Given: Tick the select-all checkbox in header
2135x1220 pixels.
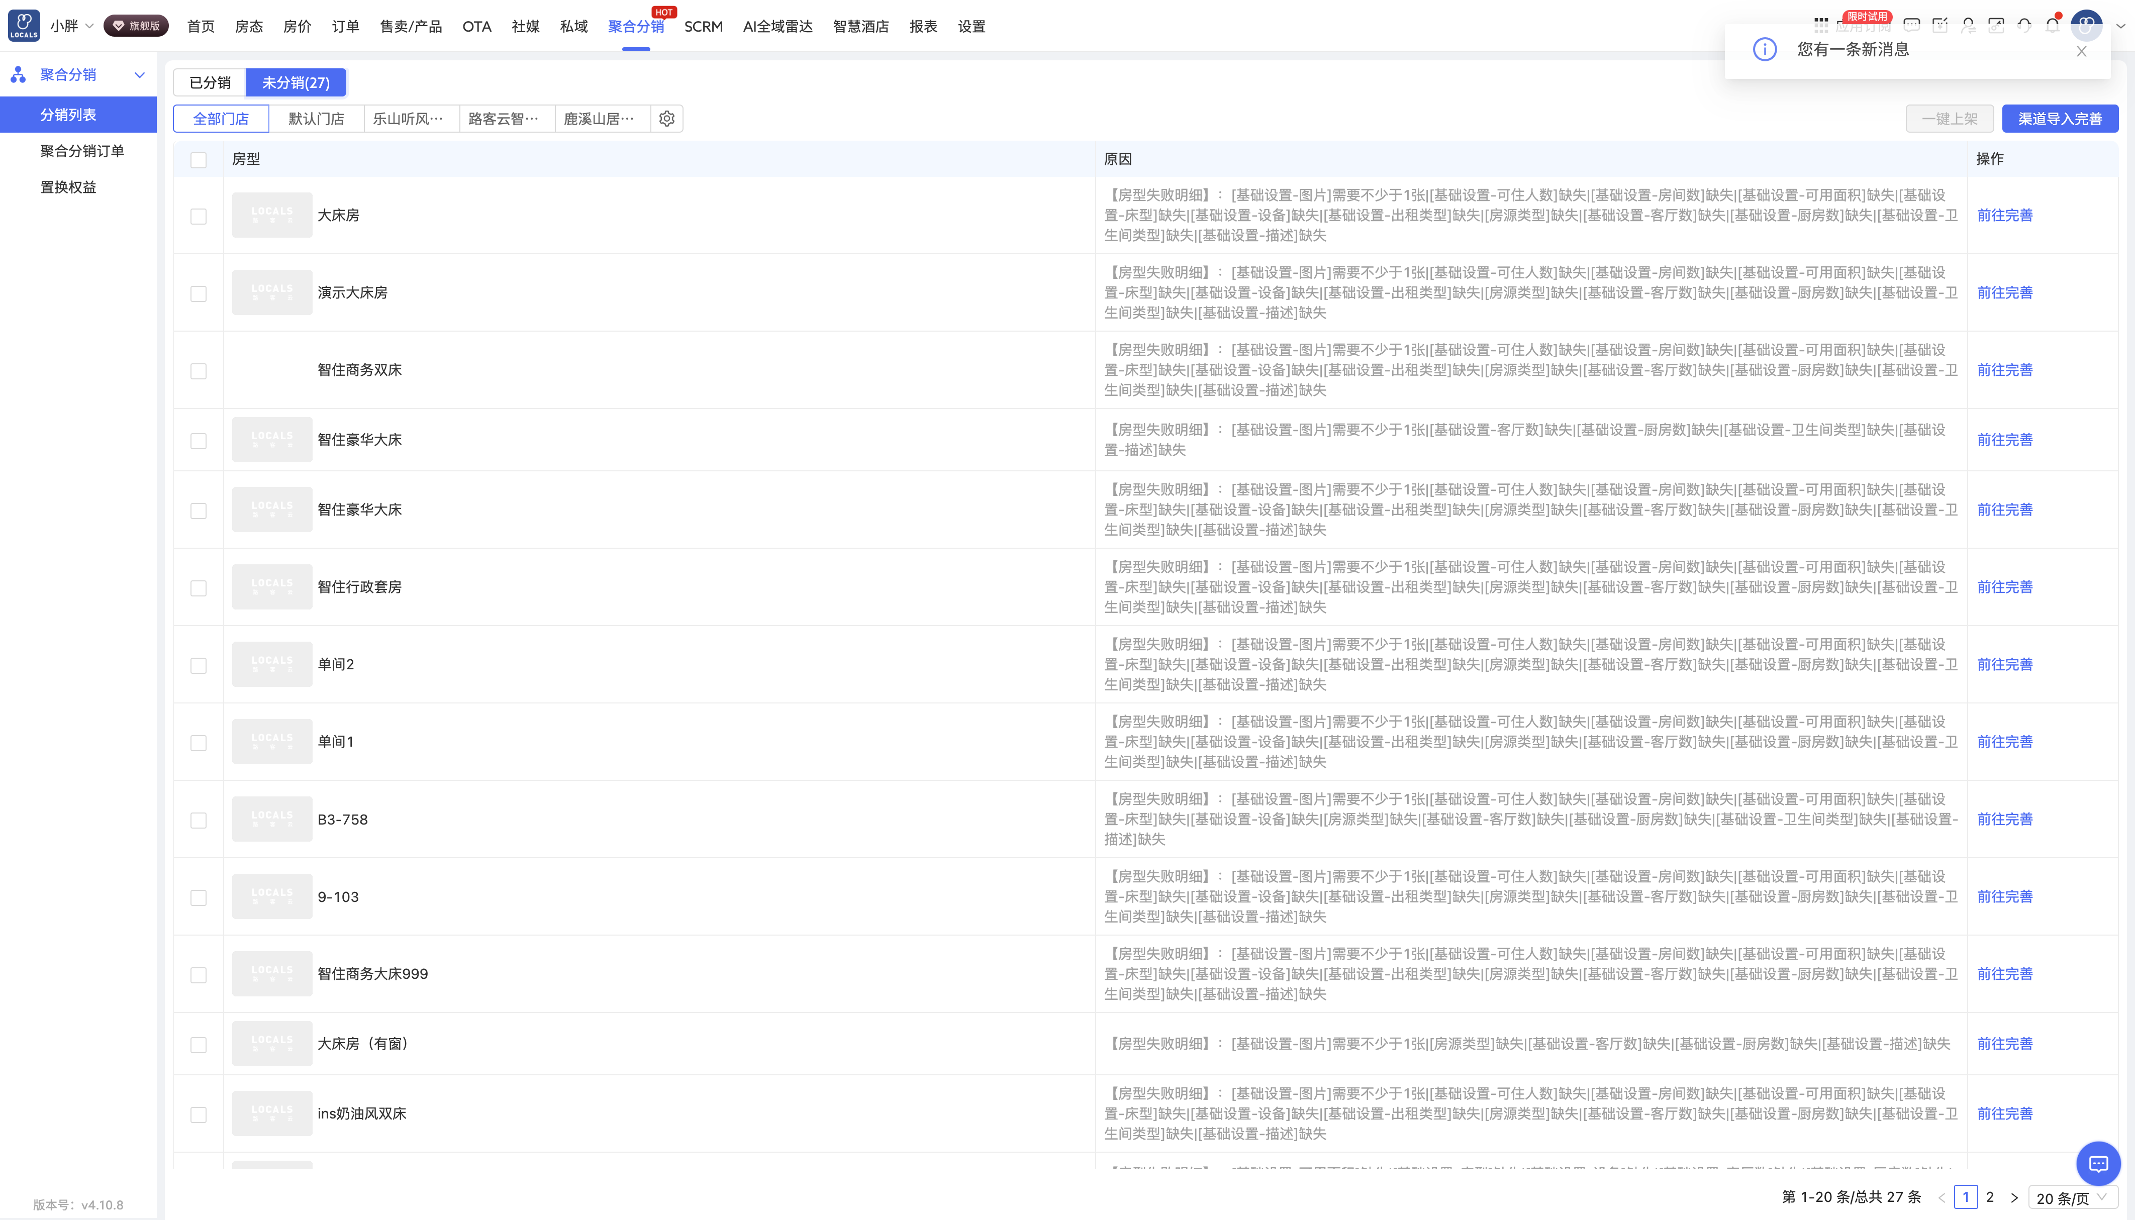Looking at the screenshot, I should [x=199, y=160].
